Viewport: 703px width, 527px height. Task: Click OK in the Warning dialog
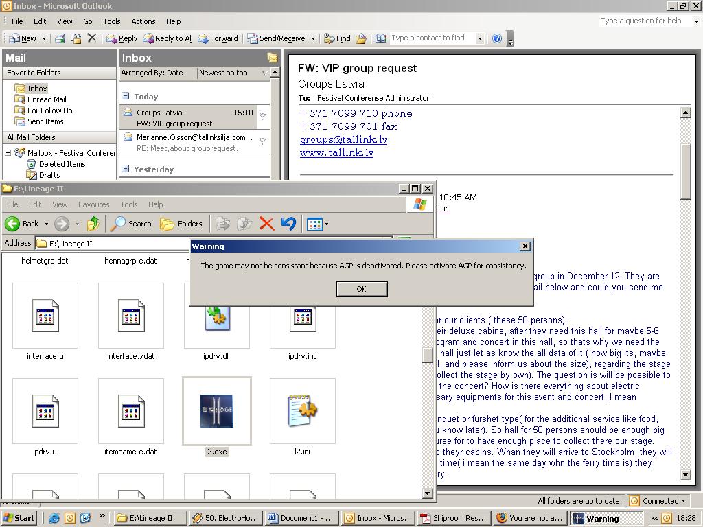[x=361, y=289]
